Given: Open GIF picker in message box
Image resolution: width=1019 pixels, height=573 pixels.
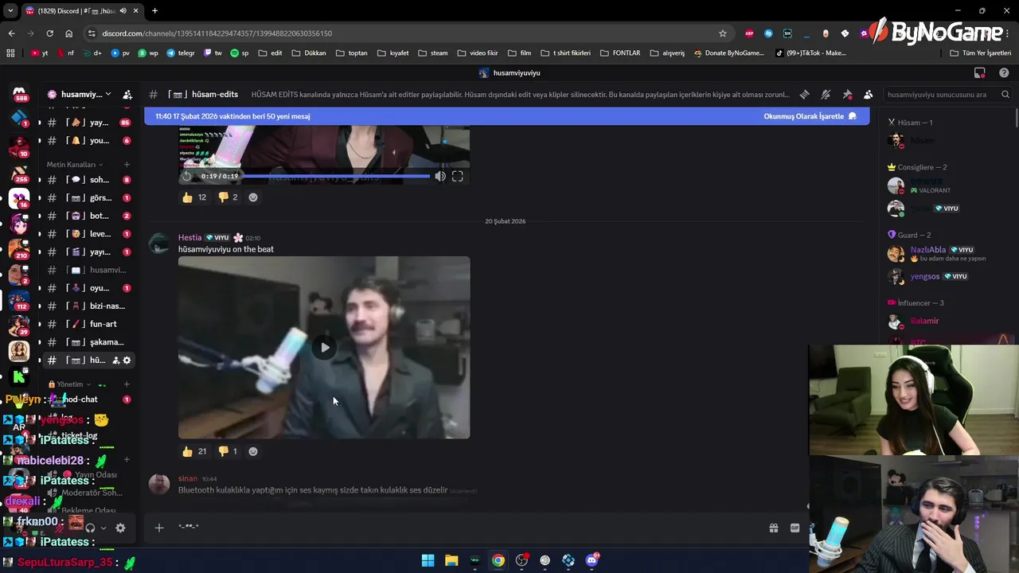Looking at the screenshot, I should [x=795, y=528].
